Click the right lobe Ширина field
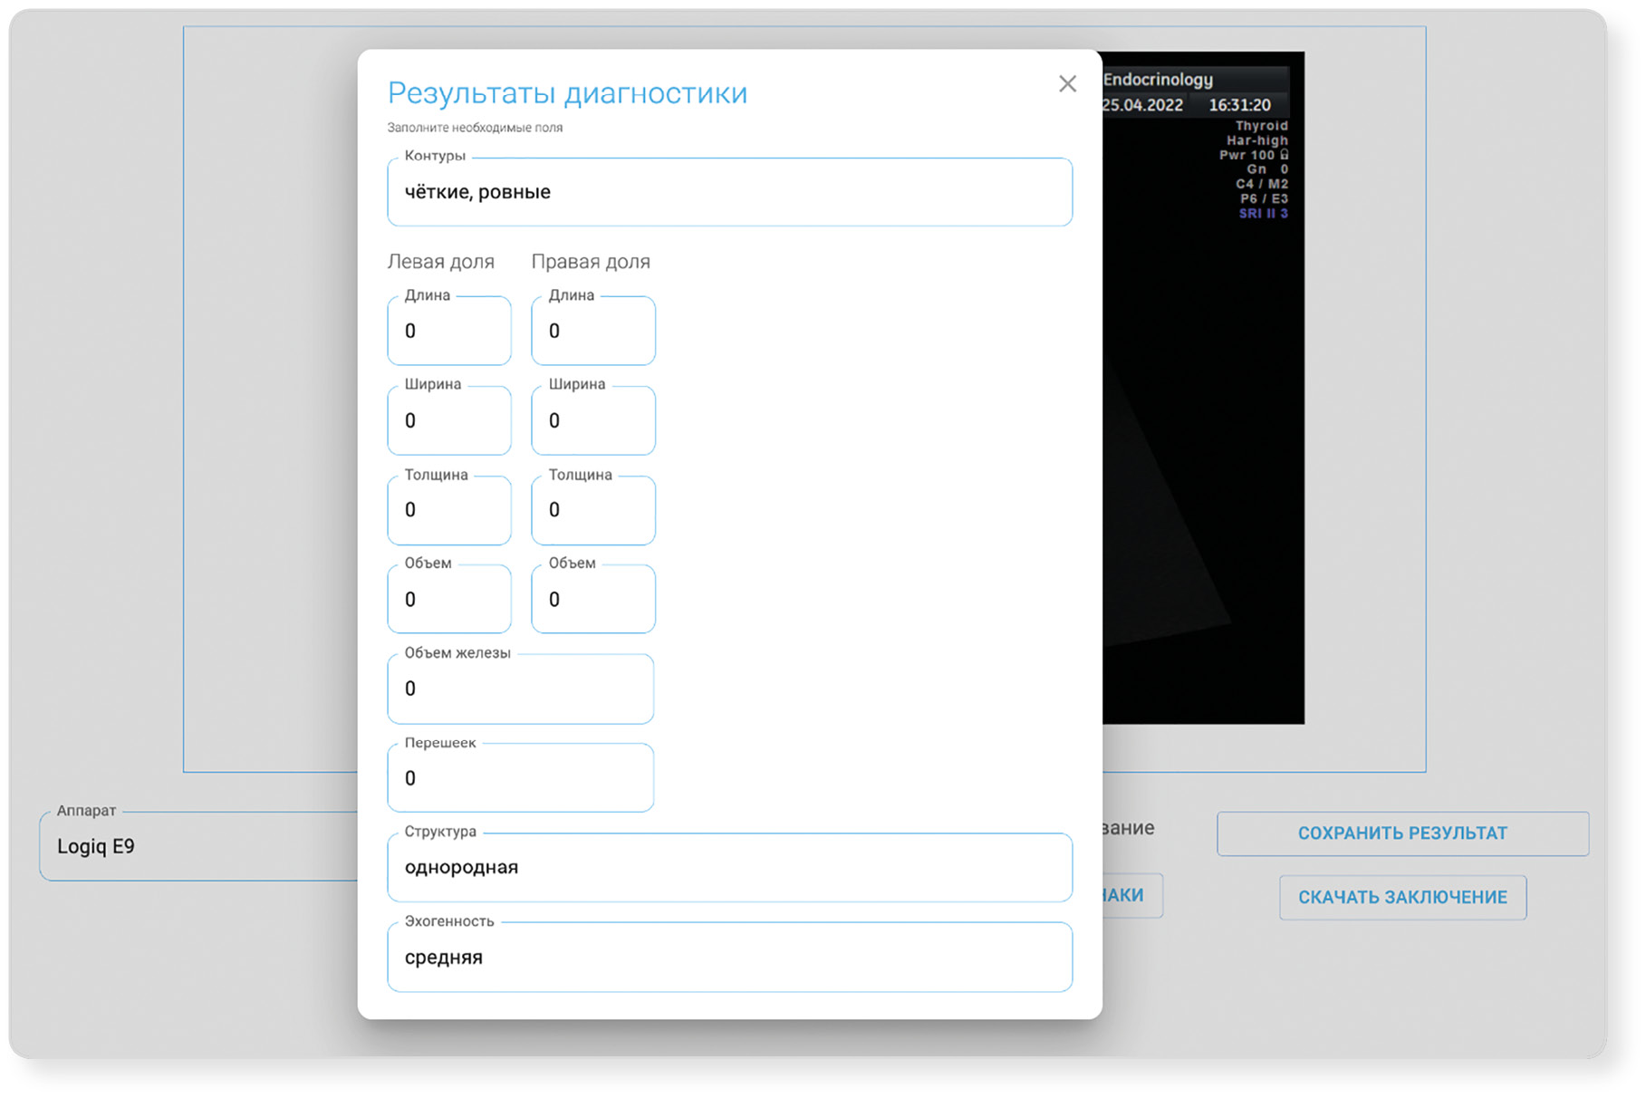1646x1098 pixels. pyautogui.click(x=592, y=421)
